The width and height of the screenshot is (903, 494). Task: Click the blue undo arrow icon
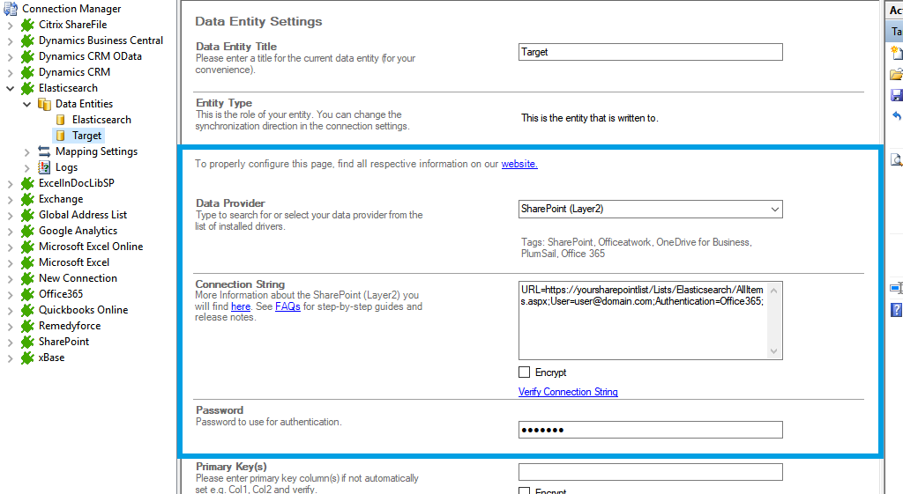point(896,116)
